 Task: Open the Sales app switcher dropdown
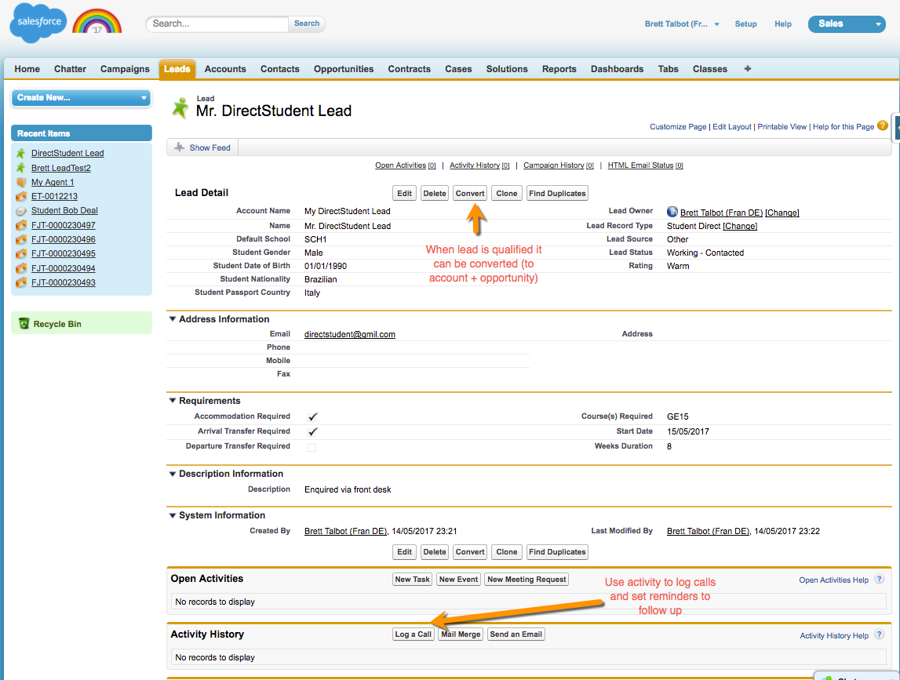847,24
